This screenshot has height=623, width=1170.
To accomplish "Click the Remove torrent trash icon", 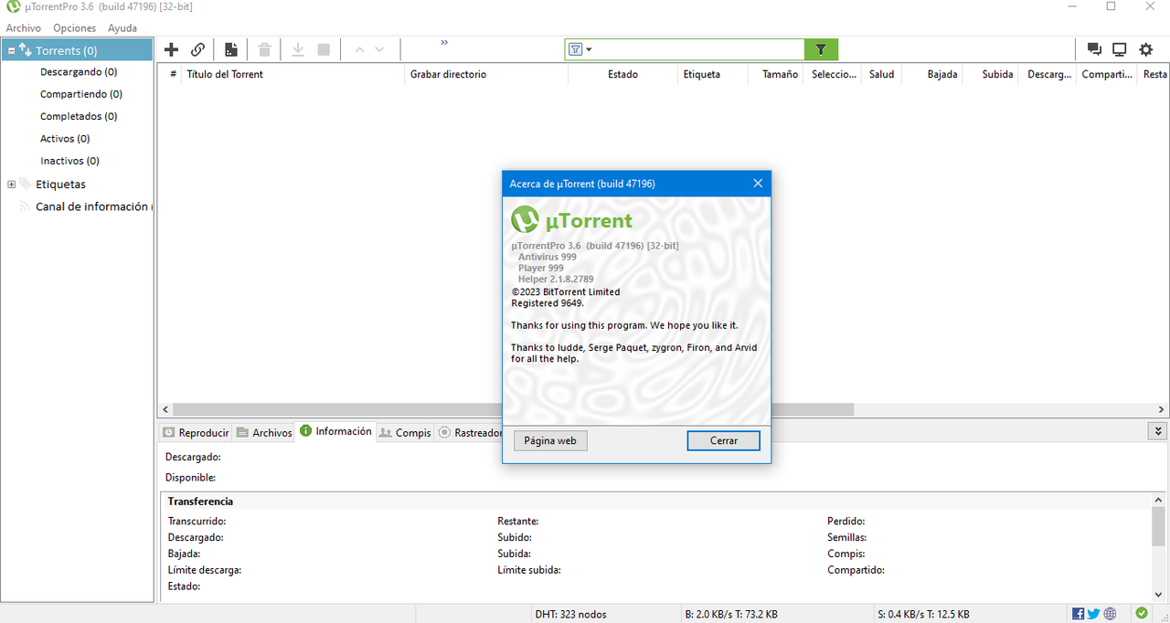I will pos(264,49).
